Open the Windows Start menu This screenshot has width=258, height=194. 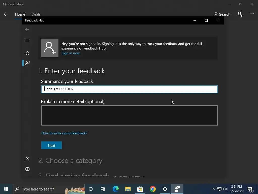pyautogui.click(x=6, y=189)
